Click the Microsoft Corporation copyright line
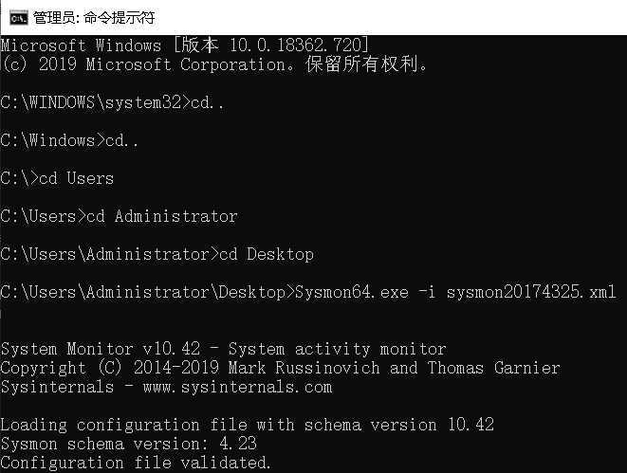This screenshot has width=627, height=473. [x=213, y=64]
